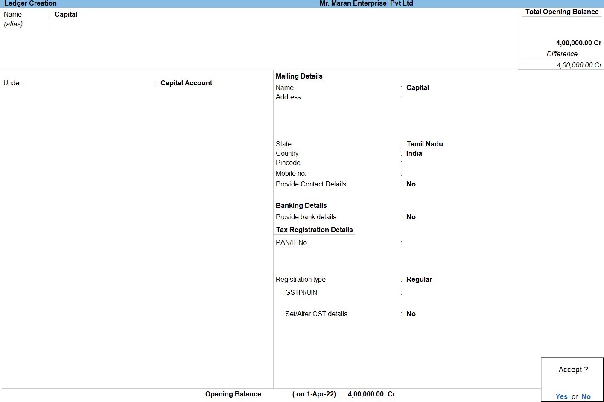The height and width of the screenshot is (402, 604).
Task: Toggle Set/Alter GST details option
Action: 411,314
